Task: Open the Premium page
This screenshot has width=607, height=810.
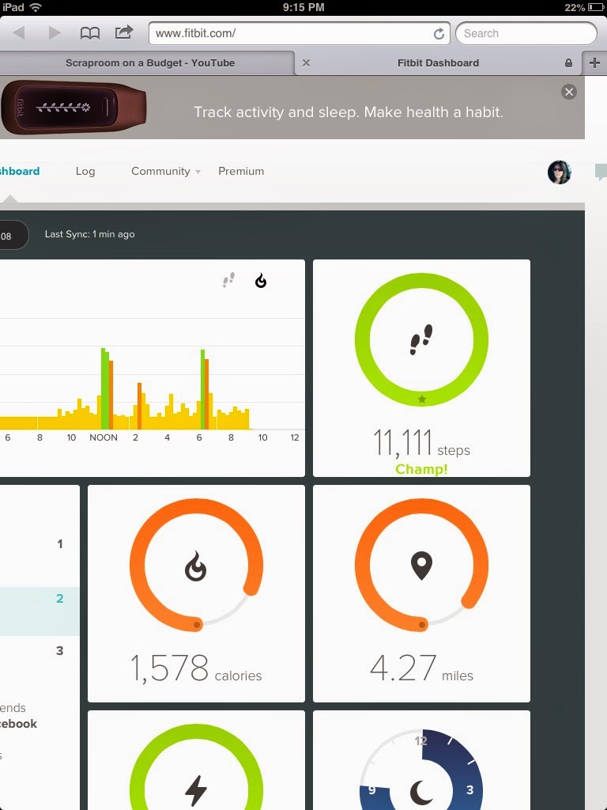Action: [x=241, y=171]
